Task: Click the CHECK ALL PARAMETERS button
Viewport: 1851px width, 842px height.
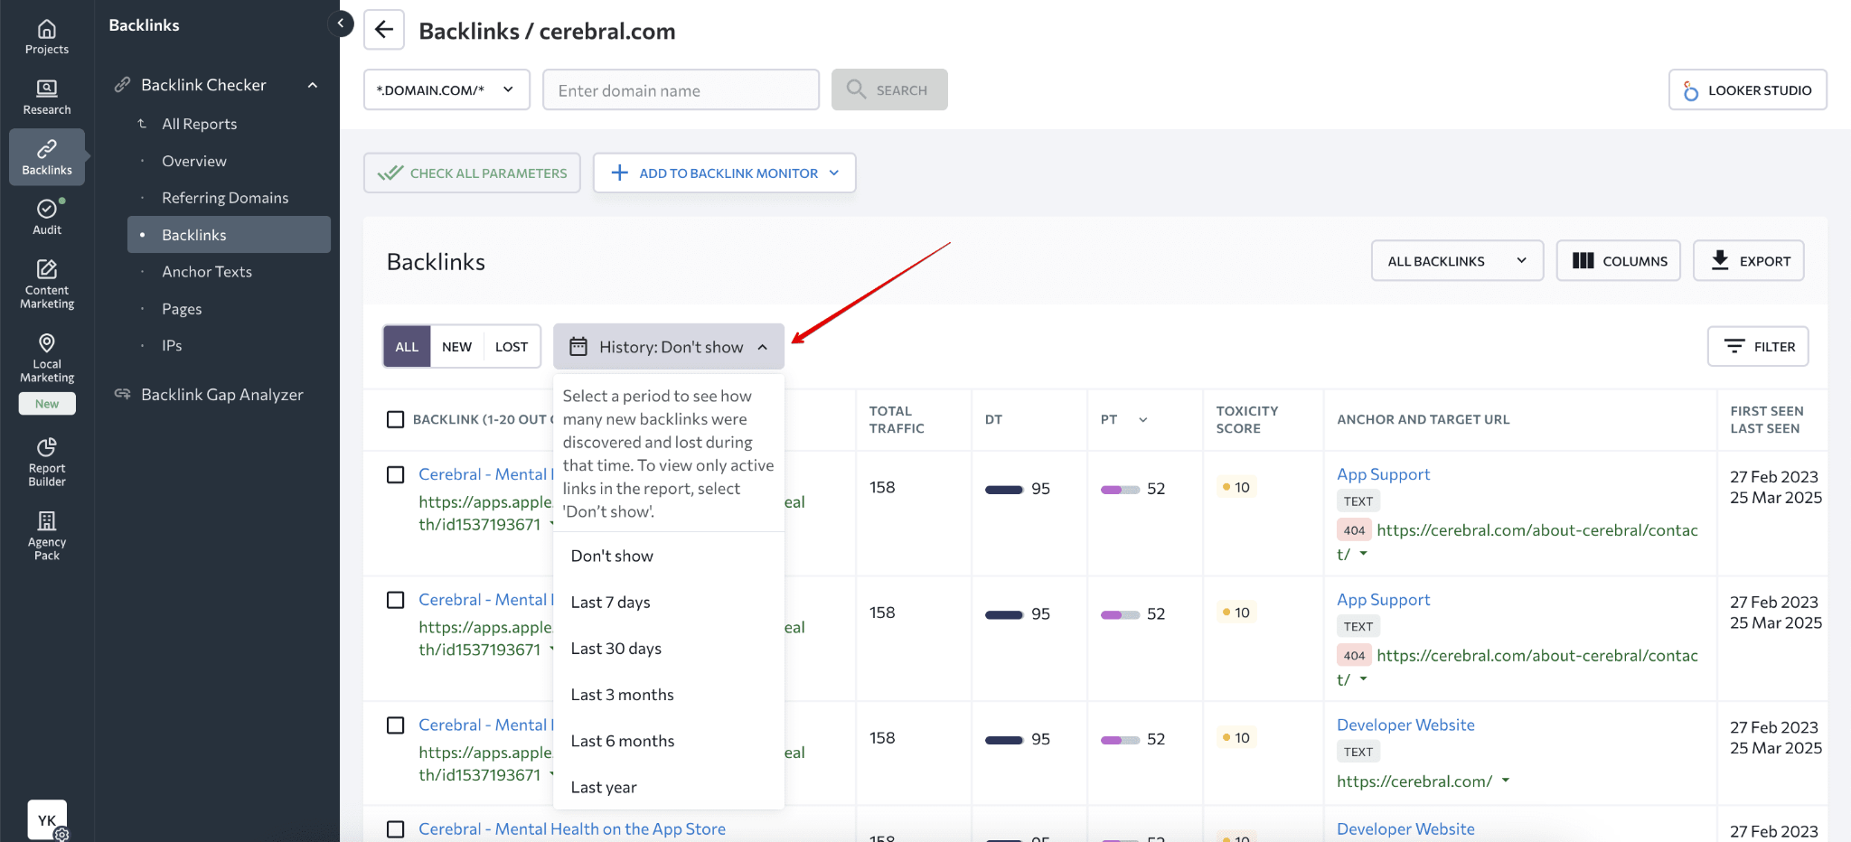Action: (471, 173)
